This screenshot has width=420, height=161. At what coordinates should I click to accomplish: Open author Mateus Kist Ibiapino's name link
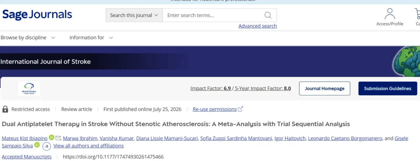[25, 138]
